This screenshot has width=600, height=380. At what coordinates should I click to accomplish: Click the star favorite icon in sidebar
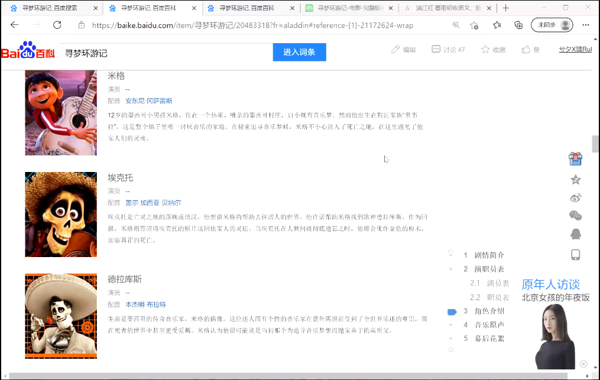pyautogui.click(x=576, y=179)
